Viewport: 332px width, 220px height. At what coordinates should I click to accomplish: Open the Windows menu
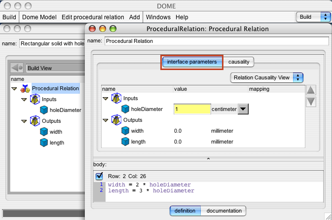(158, 17)
